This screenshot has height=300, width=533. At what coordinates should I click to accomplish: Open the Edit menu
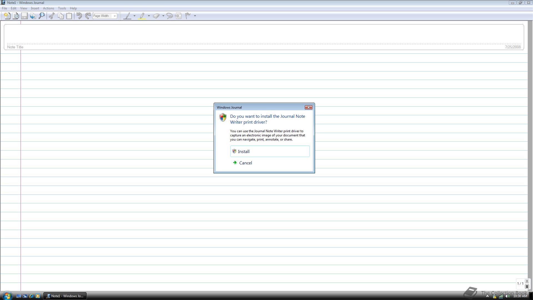pyautogui.click(x=13, y=8)
